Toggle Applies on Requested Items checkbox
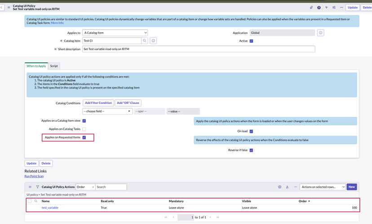The width and height of the screenshot is (372, 224). (84, 138)
